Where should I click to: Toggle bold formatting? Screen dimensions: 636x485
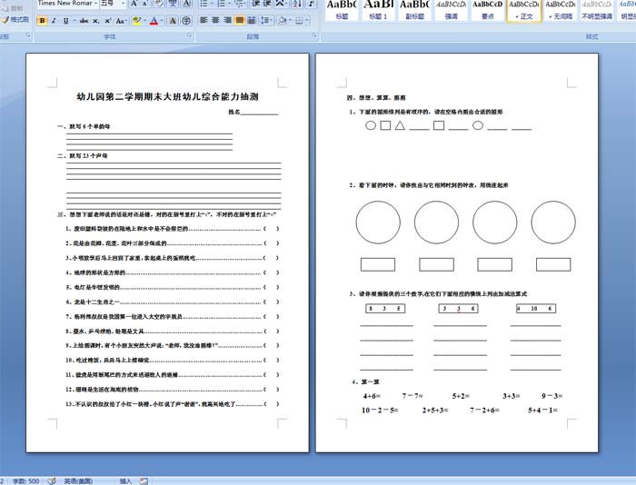(42, 21)
